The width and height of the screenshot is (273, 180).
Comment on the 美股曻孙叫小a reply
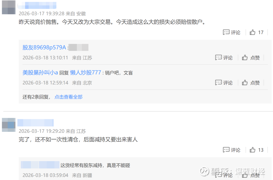[x=224, y=83]
